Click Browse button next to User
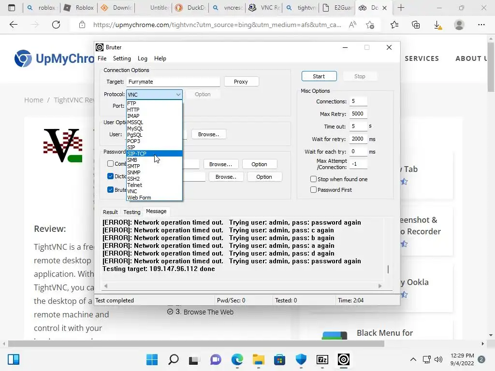 click(x=208, y=134)
